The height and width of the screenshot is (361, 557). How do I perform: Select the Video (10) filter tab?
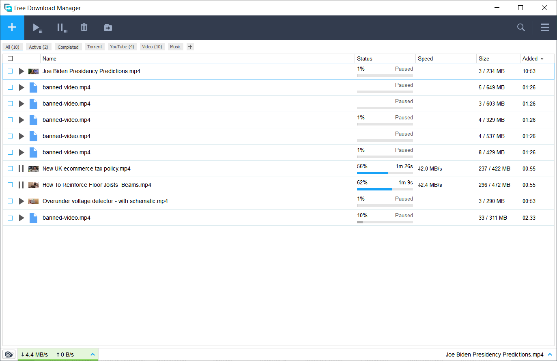click(x=152, y=47)
